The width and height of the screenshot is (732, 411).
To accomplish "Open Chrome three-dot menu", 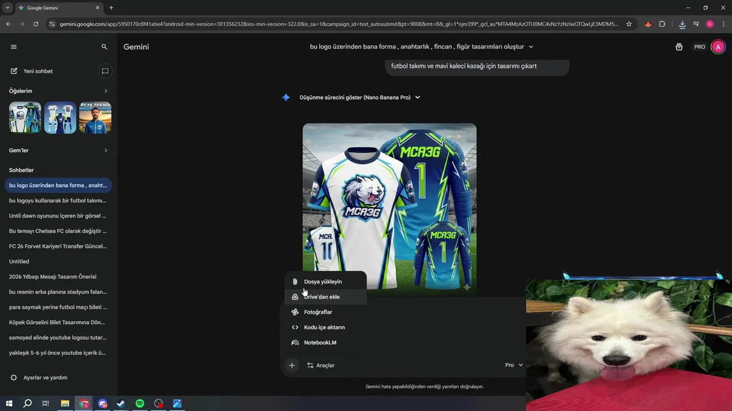I will (724, 24).
